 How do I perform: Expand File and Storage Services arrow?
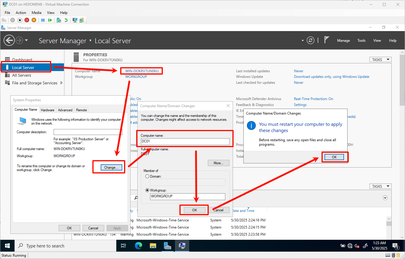tap(62, 83)
